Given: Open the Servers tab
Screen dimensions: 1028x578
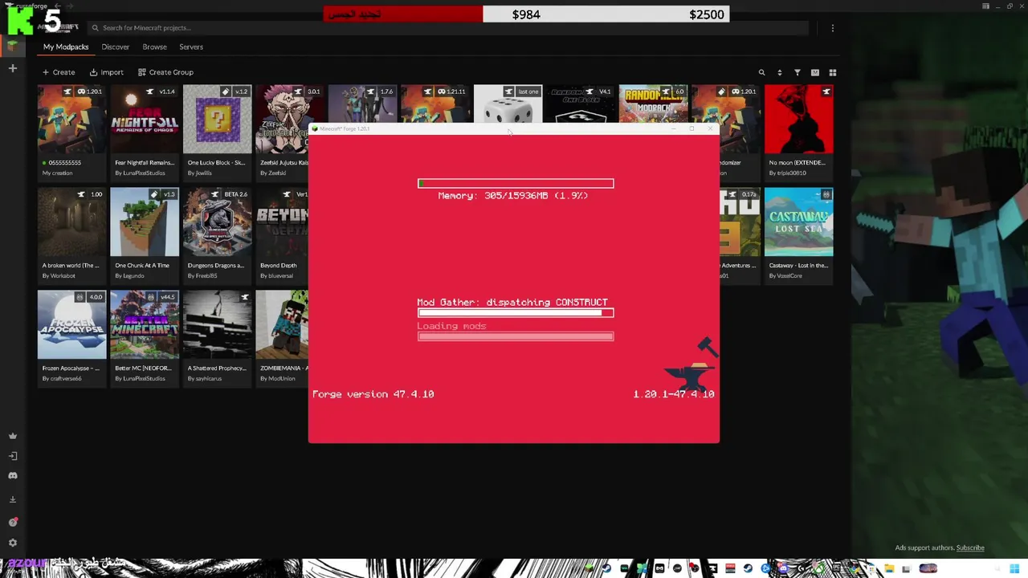Looking at the screenshot, I should point(191,47).
